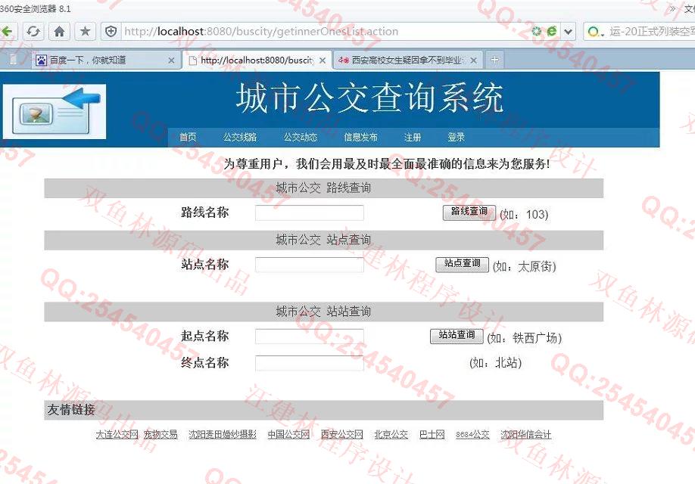Open 首页 in navigation menu
The image size is (695, 484).
click(x=188, y=138)
